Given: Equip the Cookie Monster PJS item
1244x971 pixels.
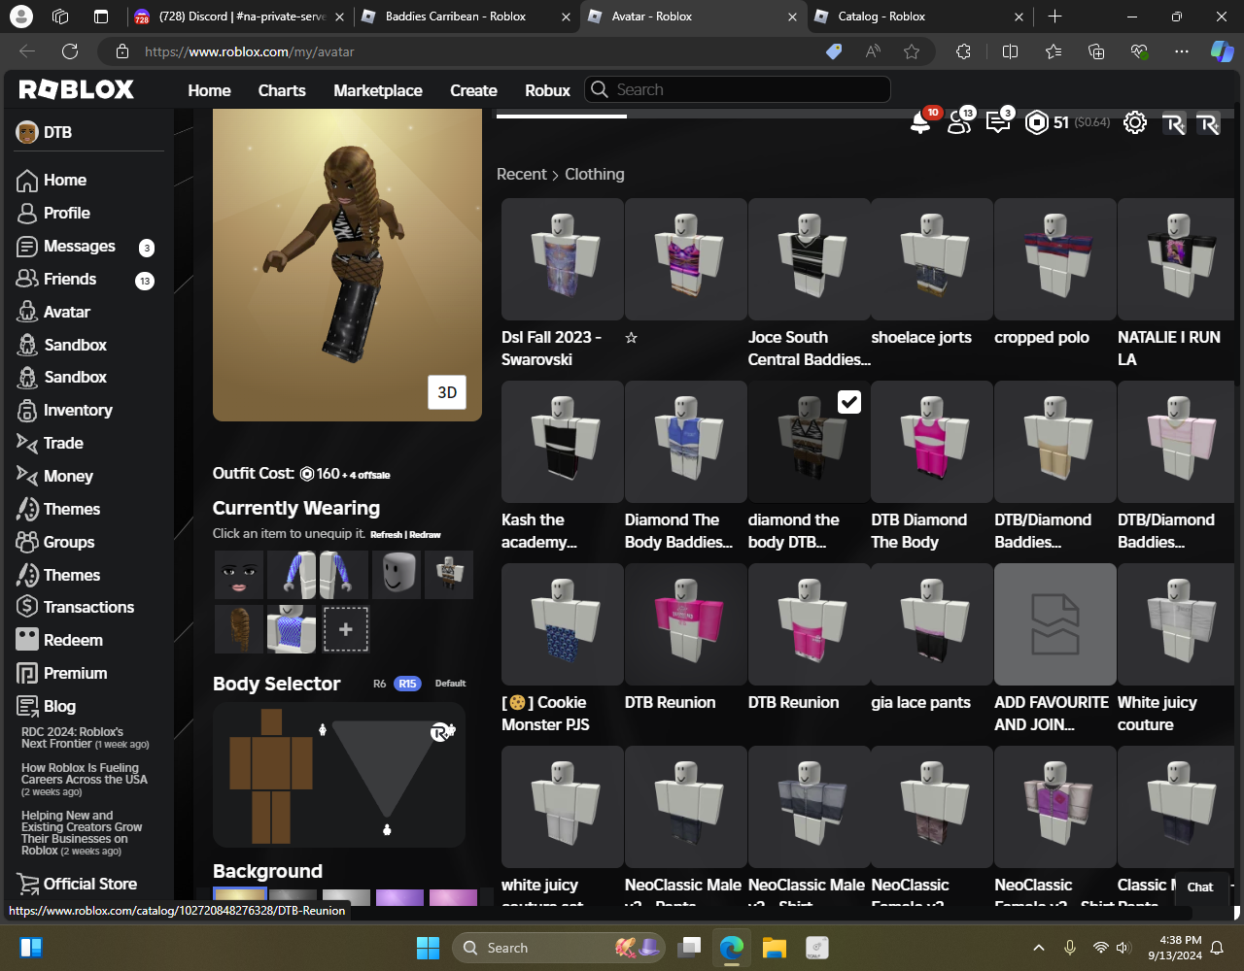Looking at the screenshot, I should [562, 625].
